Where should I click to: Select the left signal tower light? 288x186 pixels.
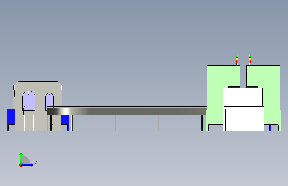pyautogui.click(x=237, y=60)
